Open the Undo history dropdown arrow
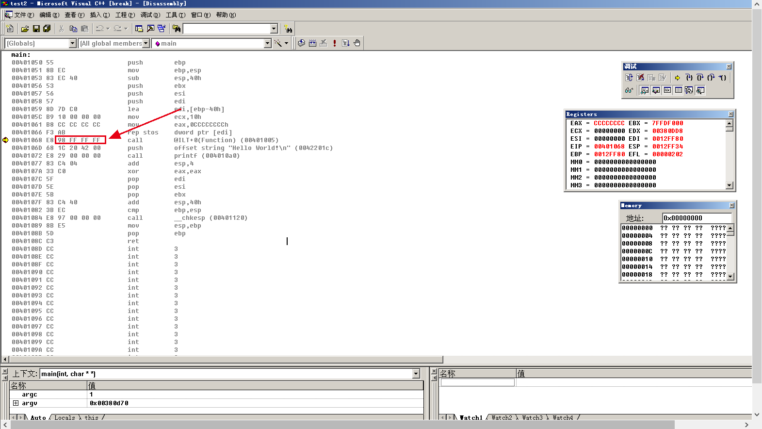This screenshot has width=762, height=429. [108, 29]
